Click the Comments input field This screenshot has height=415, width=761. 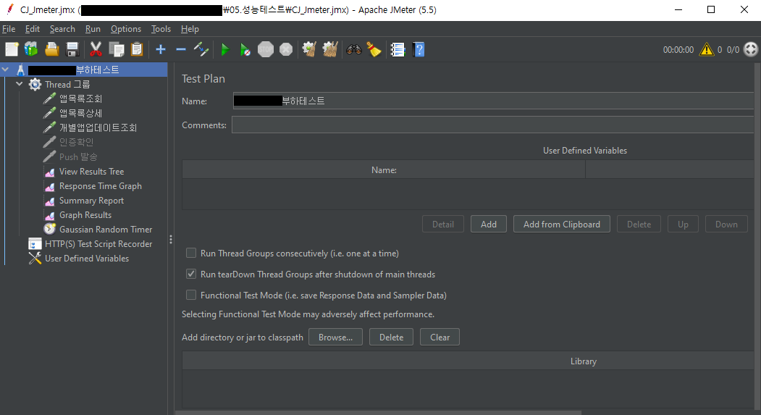pos(492,125)
